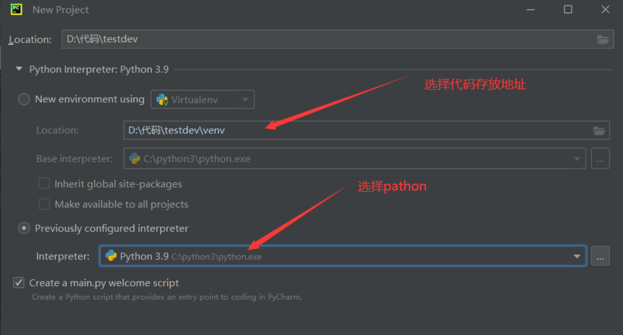Browse folder for venv Location field
This screenshot has width=623, height=335.
[599, 131]
